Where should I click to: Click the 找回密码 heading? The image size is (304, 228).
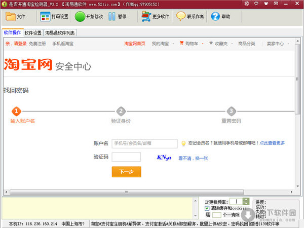(16, 90)
